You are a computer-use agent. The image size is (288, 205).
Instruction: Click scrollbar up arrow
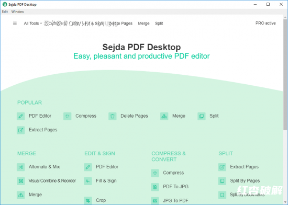(x=285, y=17)
